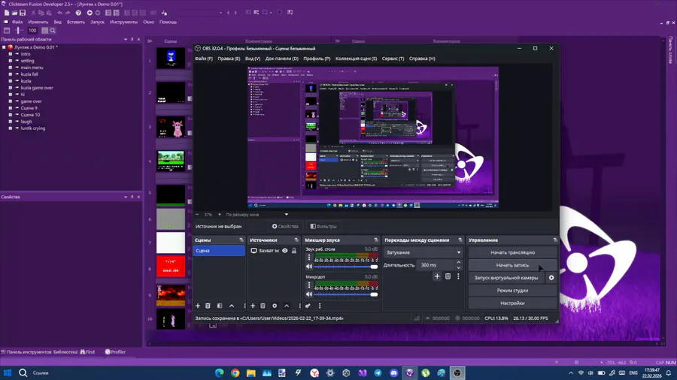
Task: Expand "kuzia game over" tree node
Action: pos(11,88)
